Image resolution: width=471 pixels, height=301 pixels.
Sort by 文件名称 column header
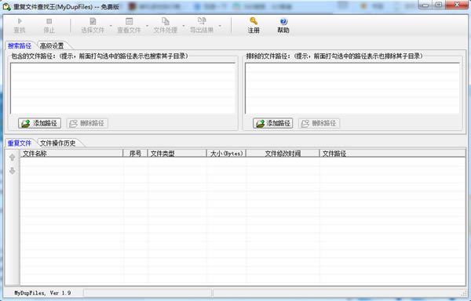[x=71, y=154]
